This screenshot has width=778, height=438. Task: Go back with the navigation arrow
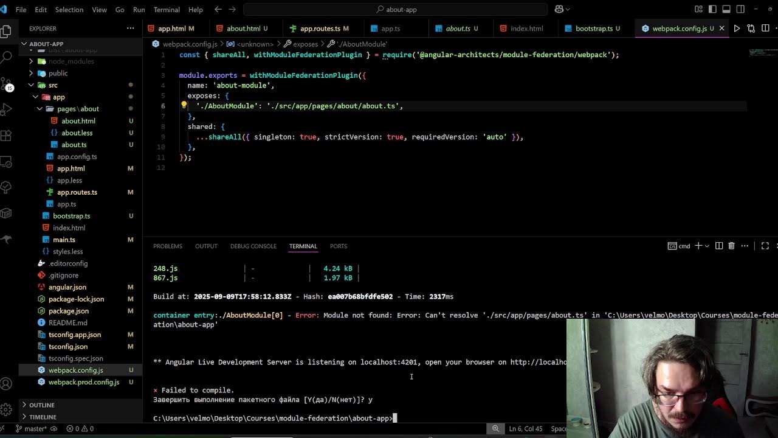click(x=218, y=9)
